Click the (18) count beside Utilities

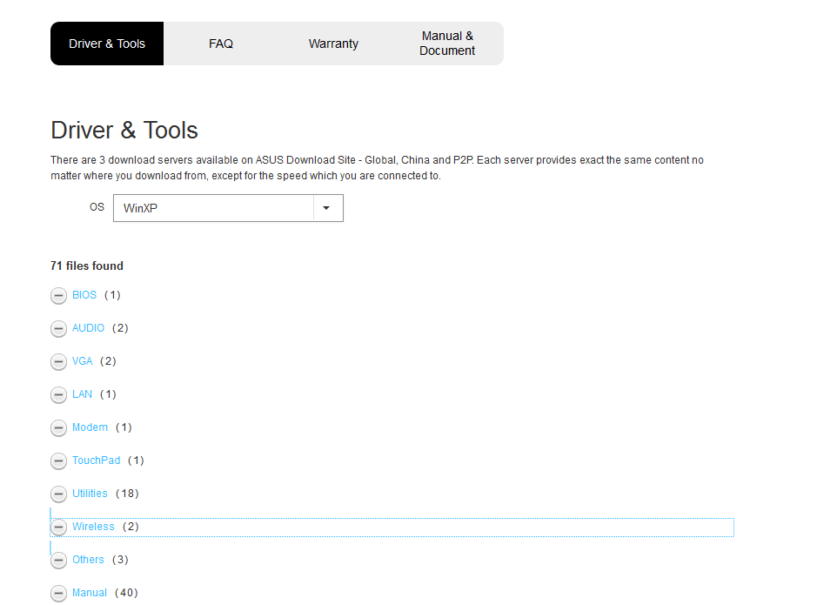pos(127,494)
